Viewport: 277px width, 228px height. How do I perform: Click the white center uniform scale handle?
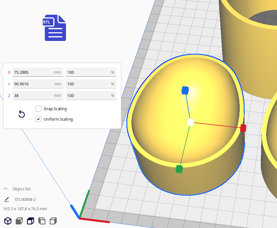[x=191, y=122]
